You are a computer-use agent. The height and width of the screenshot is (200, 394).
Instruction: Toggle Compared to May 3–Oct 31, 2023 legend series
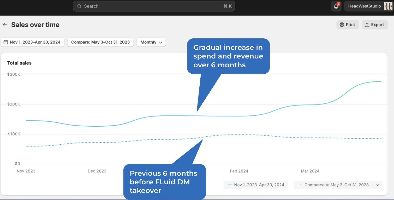[x=333, y=185]
